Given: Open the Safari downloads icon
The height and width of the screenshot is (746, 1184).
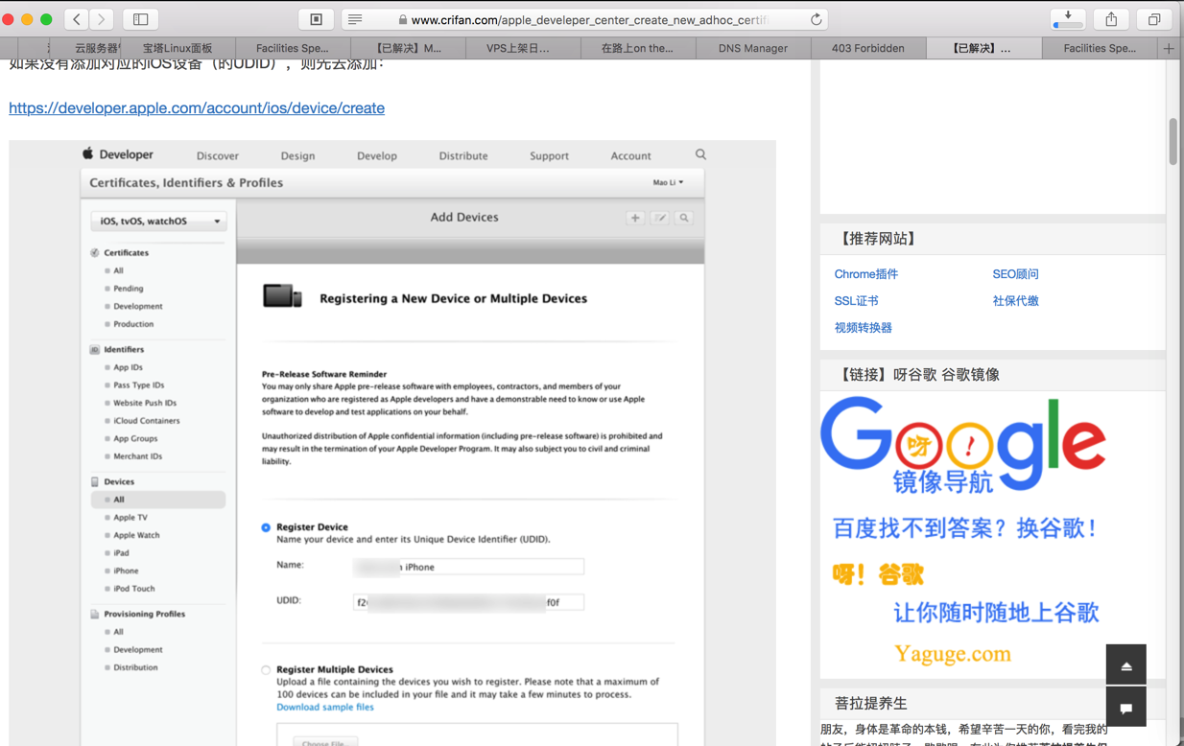Looking at the screenshot, I should (1068, 19).
